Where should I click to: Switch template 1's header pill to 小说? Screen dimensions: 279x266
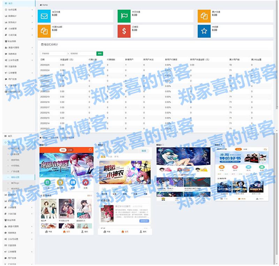click(x=70, y=150)
